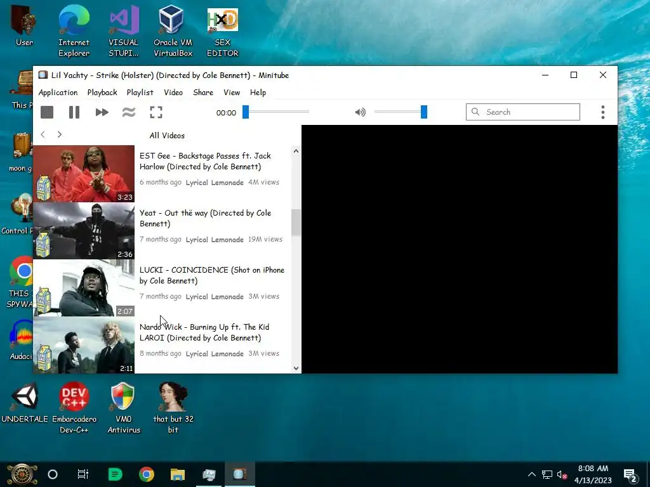This screenshot has width=650, height=487.
Task: Open the Share menu
Action: coord(203,93)
